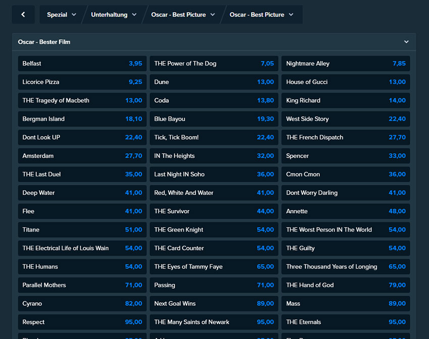This screenshot has width=429, height=339.
Task: Go back with the left arrow button
Action: coord(23,15)
